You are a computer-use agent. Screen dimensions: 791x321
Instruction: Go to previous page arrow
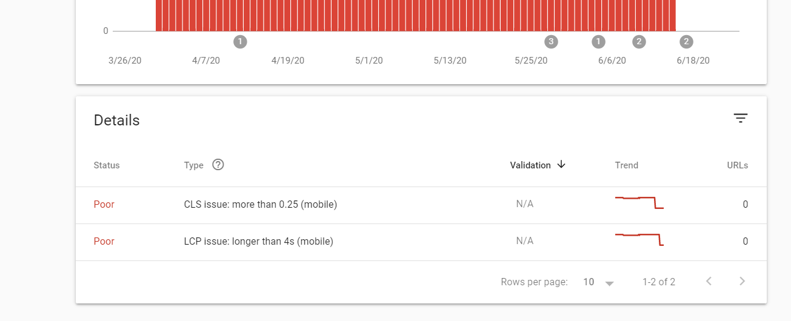pos(709,281)
